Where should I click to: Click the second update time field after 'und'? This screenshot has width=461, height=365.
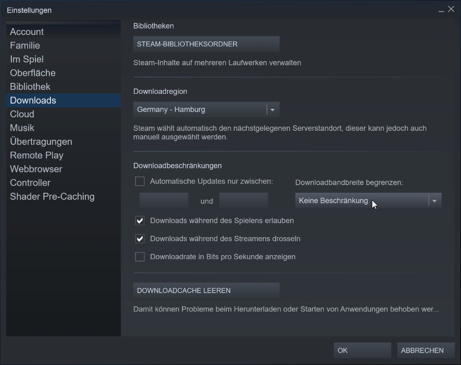click(x=244, y=201)
